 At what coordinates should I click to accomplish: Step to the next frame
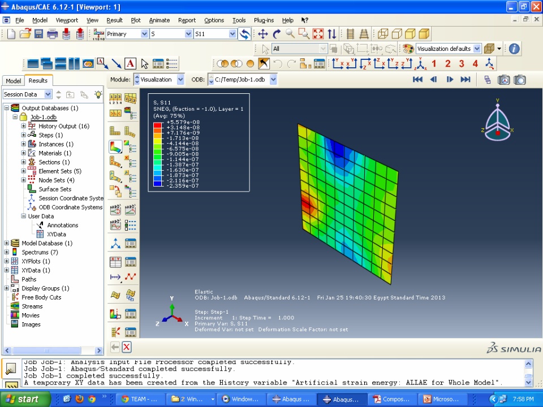pyautogui.click(x=450, y=80)
